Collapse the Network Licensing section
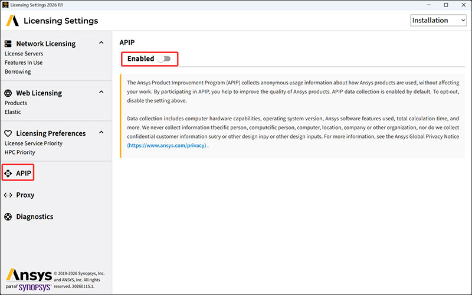Image resolution: width=472 pixels, height=295 pixels. (x=101, y=43)
